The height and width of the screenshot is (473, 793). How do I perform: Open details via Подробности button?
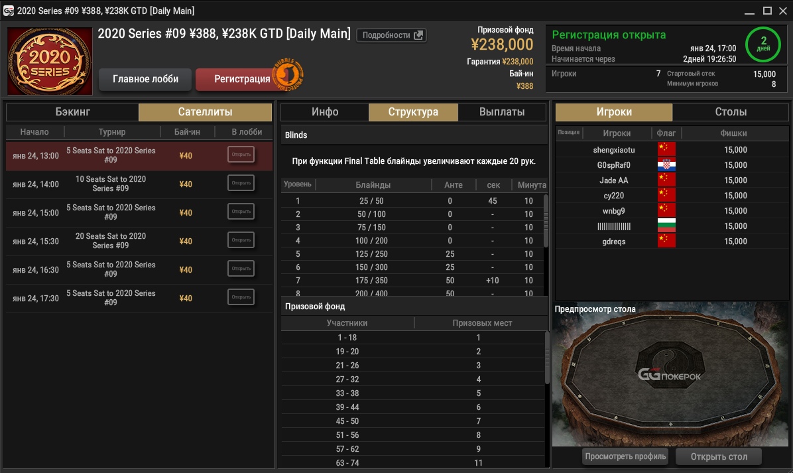pyautogui.click(x=391, y=35)
